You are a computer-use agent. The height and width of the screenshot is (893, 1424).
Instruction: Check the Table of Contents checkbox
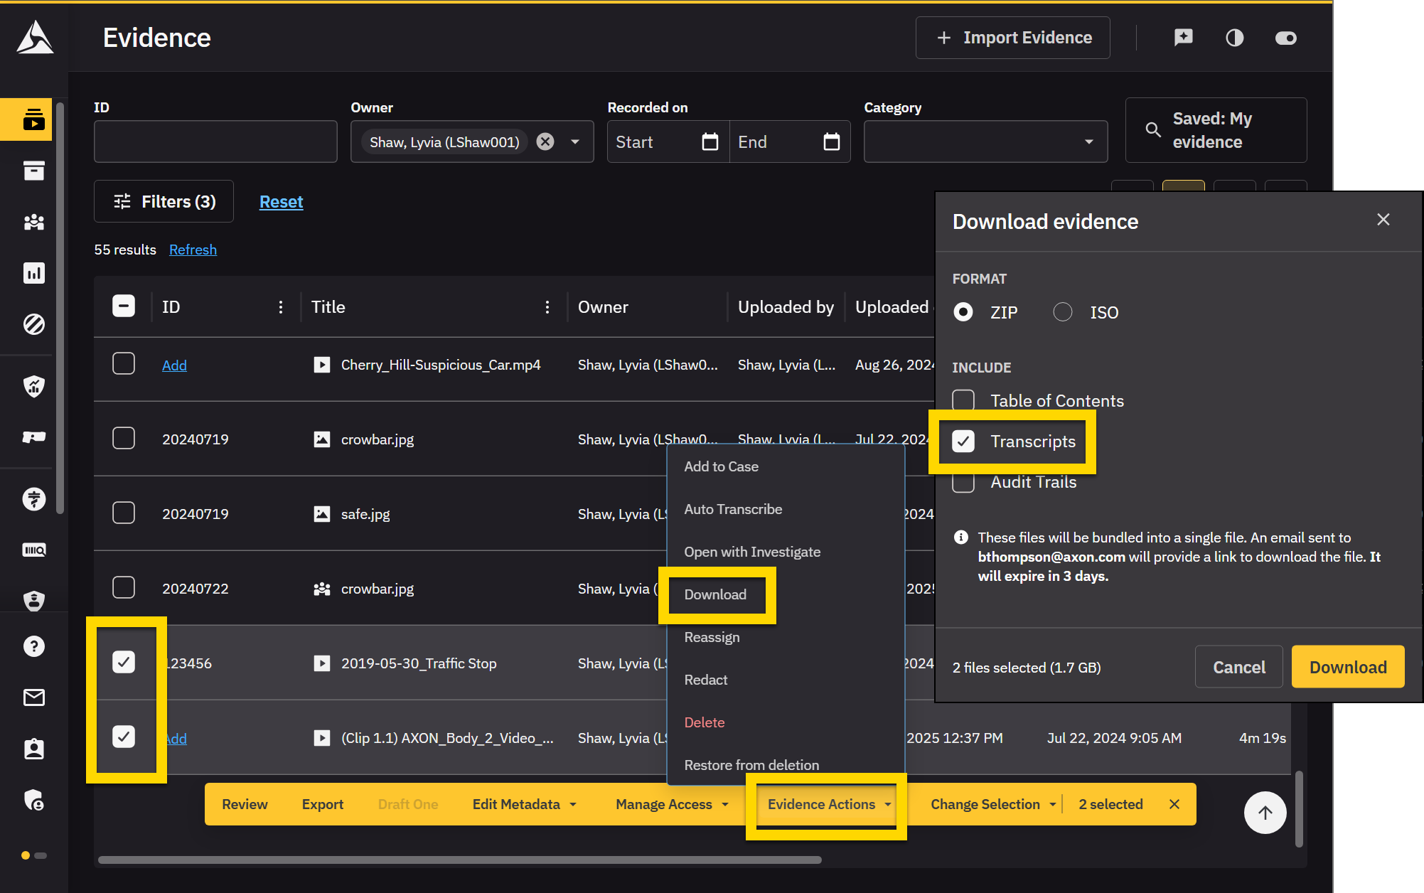[963, 400]
